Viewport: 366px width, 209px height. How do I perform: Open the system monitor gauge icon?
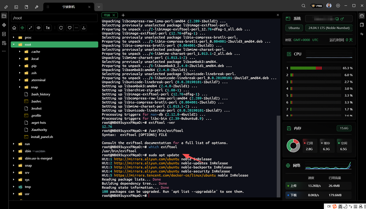pos(362,16)
